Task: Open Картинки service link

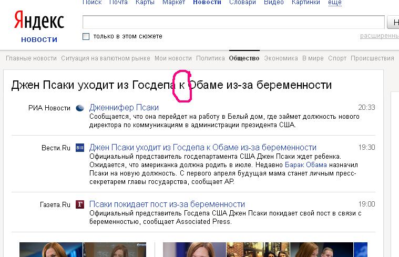Action: click(x=306, y=2)
